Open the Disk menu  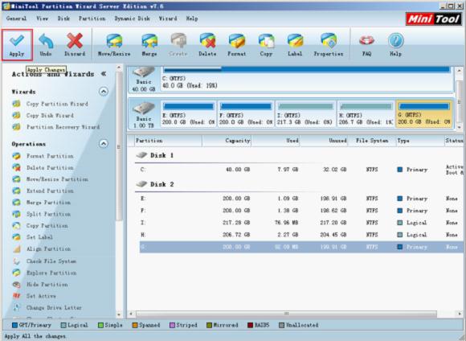(x=63, y=18)
